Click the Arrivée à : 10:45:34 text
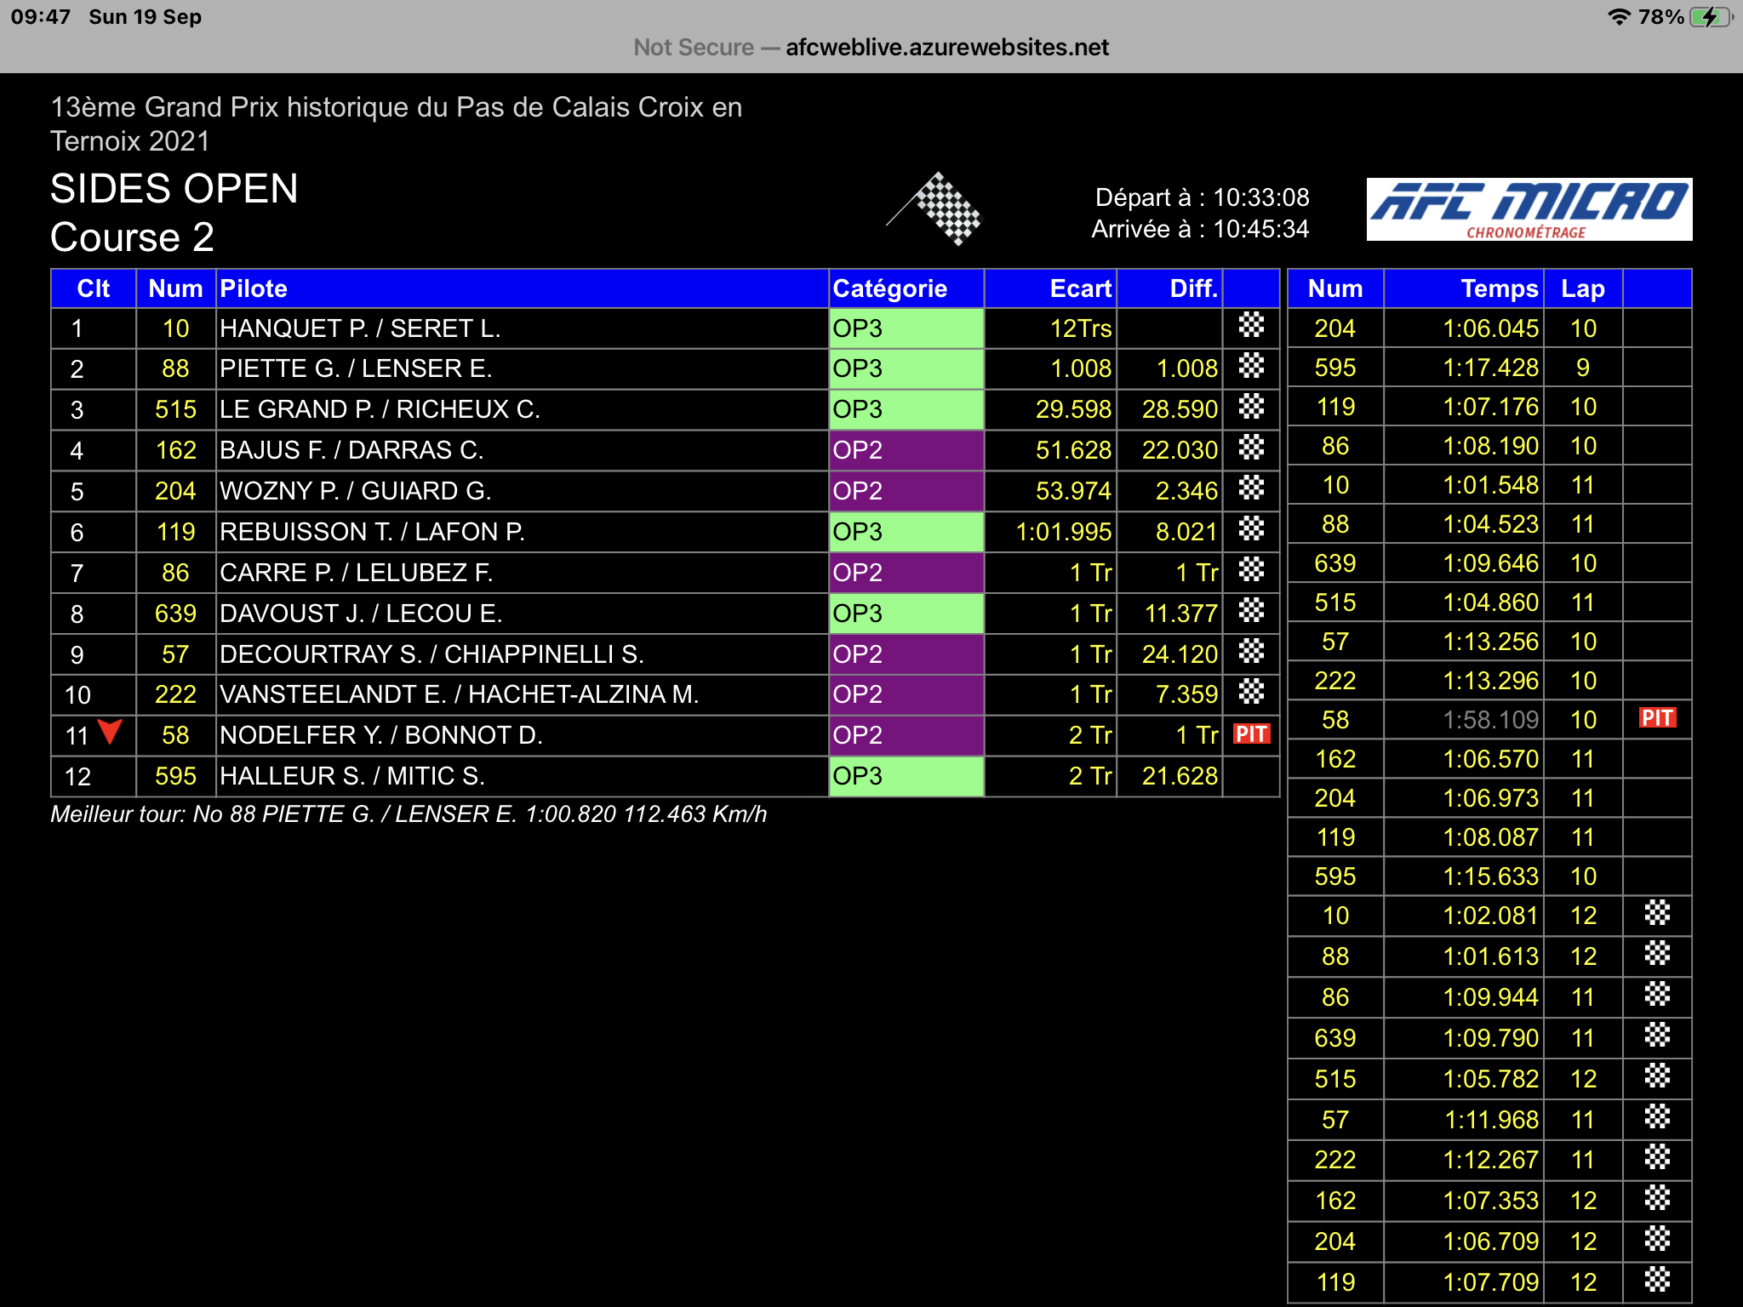The image size is (1743, 1307). [1200, 229]
